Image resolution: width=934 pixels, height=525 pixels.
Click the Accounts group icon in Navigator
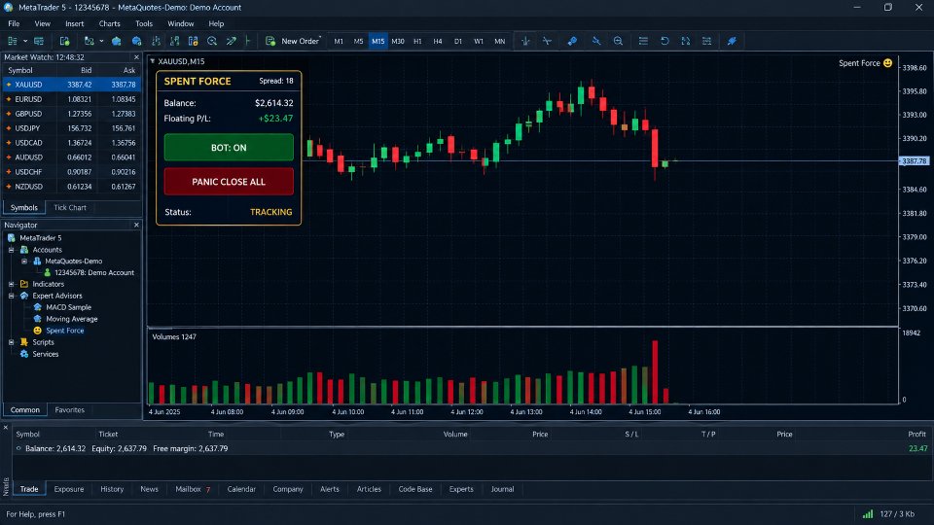pos(24,250)
